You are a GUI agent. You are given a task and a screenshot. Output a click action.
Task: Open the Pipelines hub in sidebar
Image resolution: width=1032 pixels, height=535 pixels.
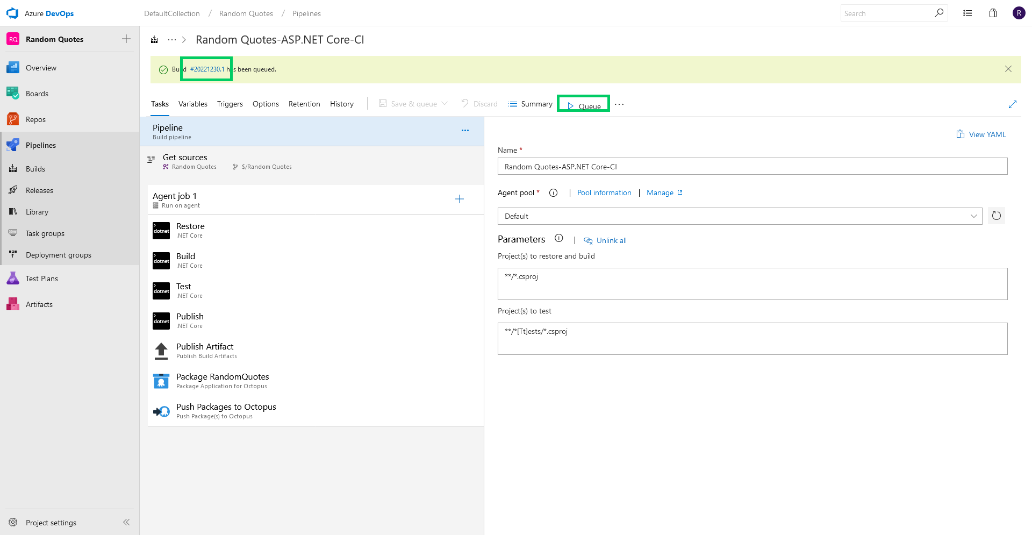70,145
